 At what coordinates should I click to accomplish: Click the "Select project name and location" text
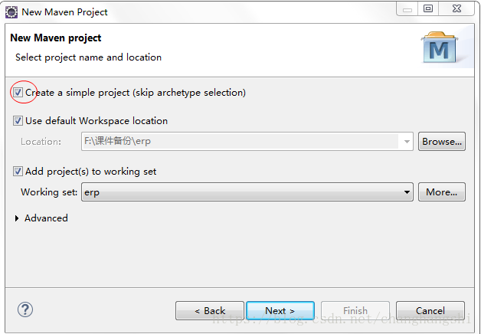[88, 57]
